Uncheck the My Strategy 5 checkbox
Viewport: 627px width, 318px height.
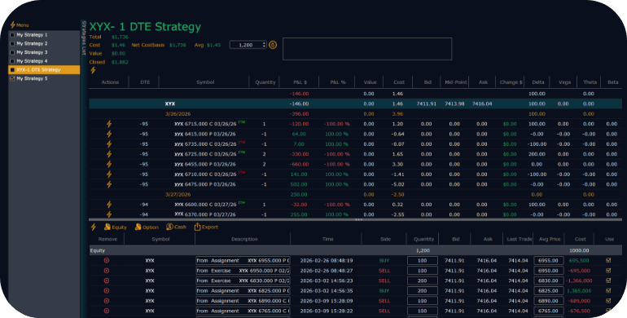[12, 79]
